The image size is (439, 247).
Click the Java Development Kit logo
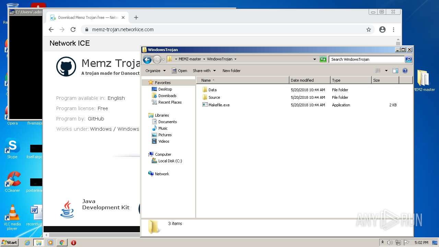[x=67, y=209]
